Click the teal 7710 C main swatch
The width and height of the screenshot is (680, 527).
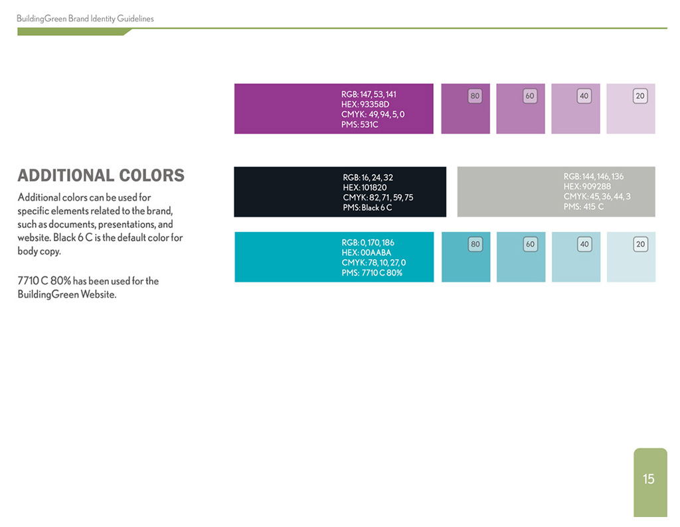point(335,257)
